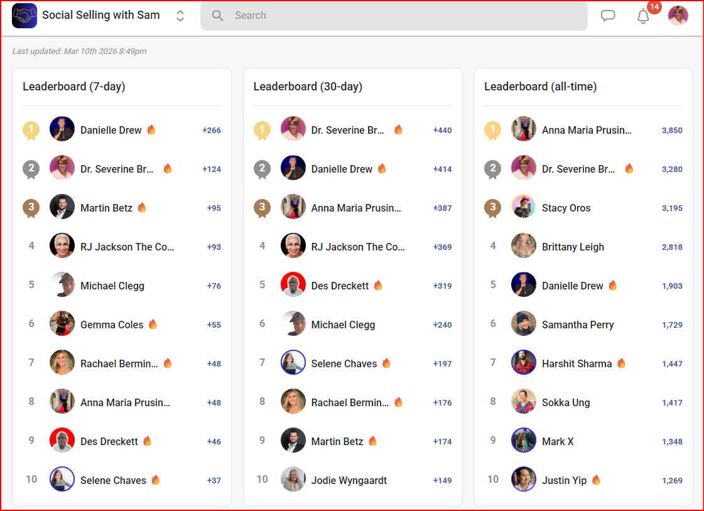Open the chat messages icon

608,16
